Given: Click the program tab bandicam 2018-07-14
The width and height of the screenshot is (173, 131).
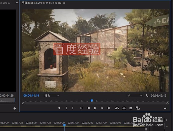Looking at the screenshot, I should click(x=42, y=3).
